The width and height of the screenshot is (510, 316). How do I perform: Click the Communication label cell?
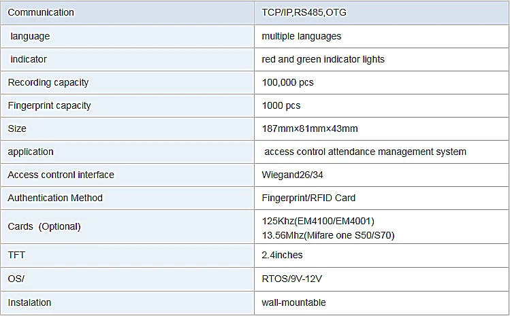point(127,13)
